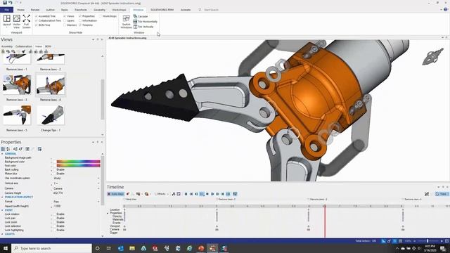Click the Save icon in quick access toolbar
This screenshot has height=253, width=450.
click(x=5, y=3)
